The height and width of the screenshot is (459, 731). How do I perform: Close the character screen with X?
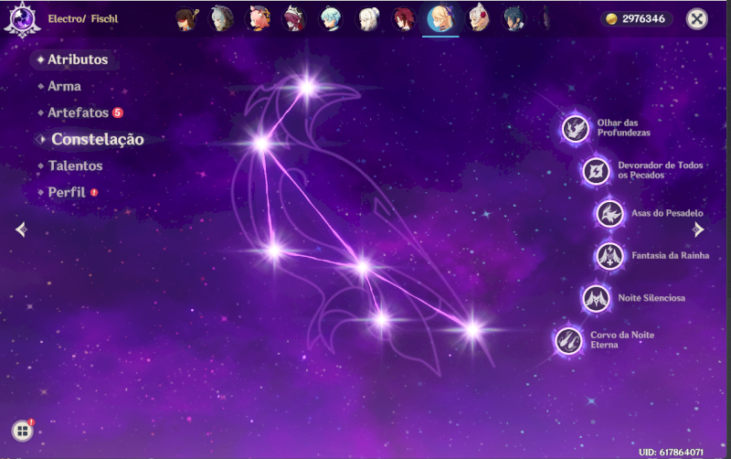[697, 19]
